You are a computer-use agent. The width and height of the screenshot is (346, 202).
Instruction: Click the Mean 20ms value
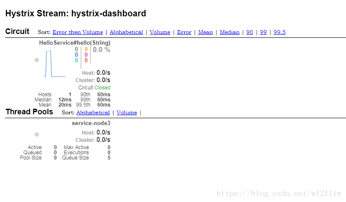[x=65, y=105]
